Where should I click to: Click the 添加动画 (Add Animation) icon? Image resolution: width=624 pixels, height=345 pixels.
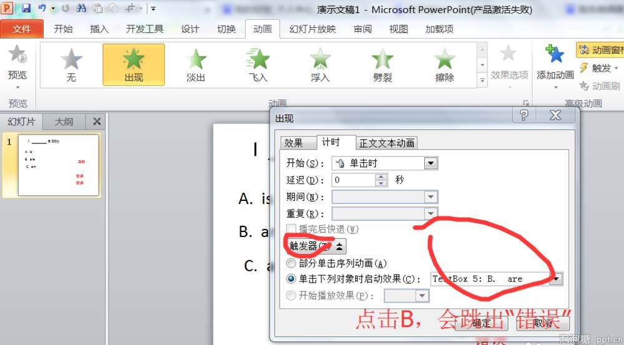(555, 56)
